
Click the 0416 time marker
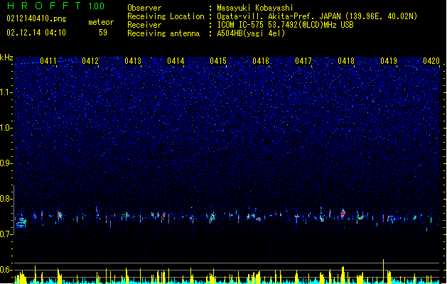261,61
